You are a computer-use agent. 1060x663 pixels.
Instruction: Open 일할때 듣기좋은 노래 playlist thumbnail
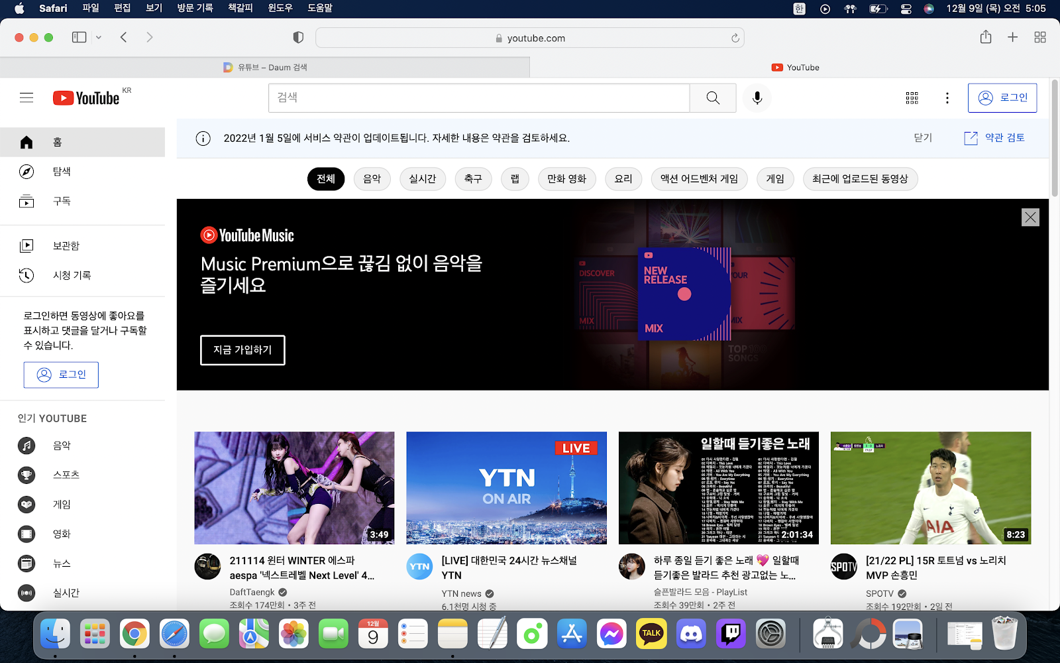719,488
